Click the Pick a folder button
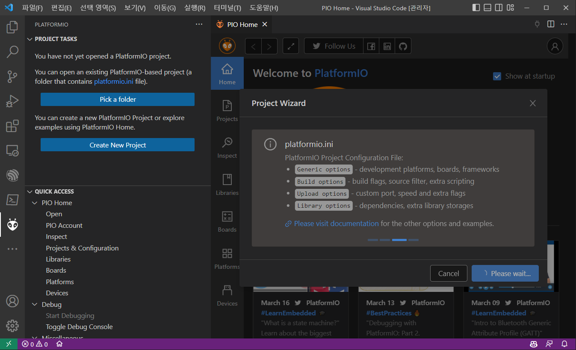This screenshot has height=350, width=576. point(118,99)
